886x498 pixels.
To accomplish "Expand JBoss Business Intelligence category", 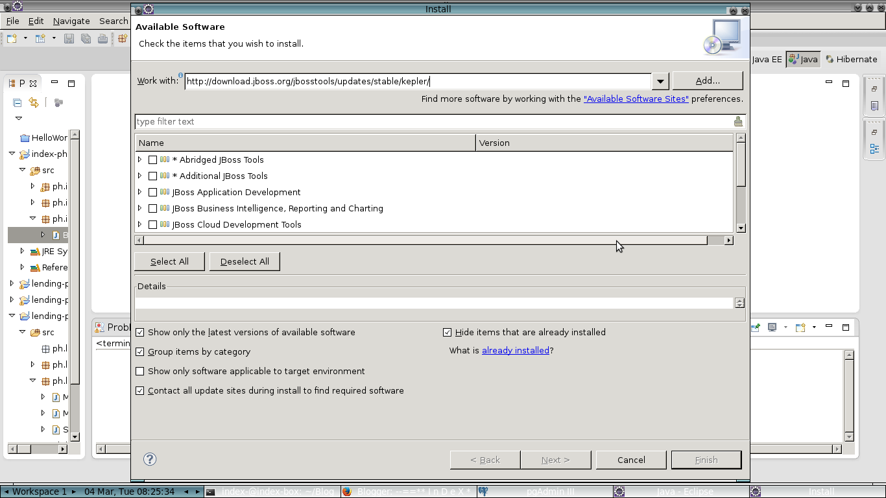I will [x=139, y=208].
